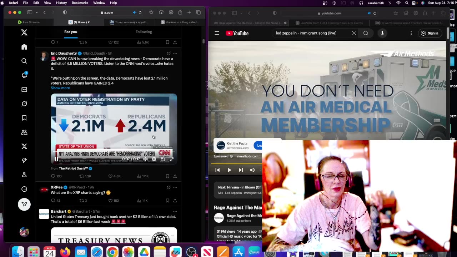
Task: Open the airmethods.com sponsored link
Action: (247, 156)
